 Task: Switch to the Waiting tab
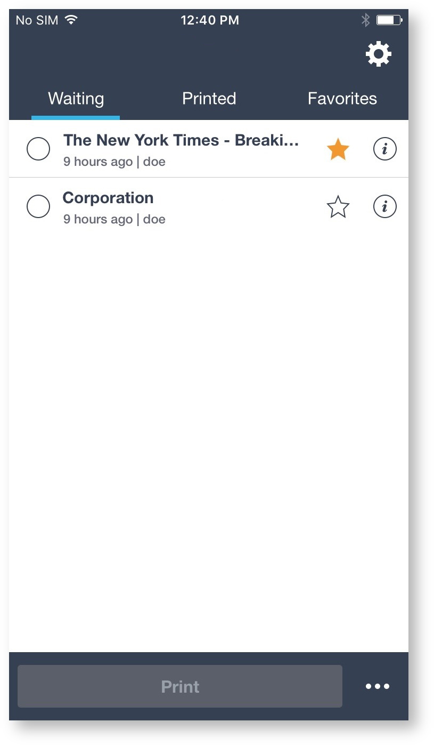click(x=76, y=99)
